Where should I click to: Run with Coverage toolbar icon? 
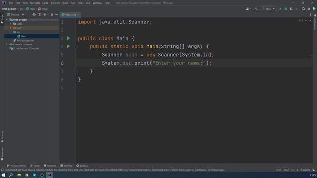(x=291, y=9)
